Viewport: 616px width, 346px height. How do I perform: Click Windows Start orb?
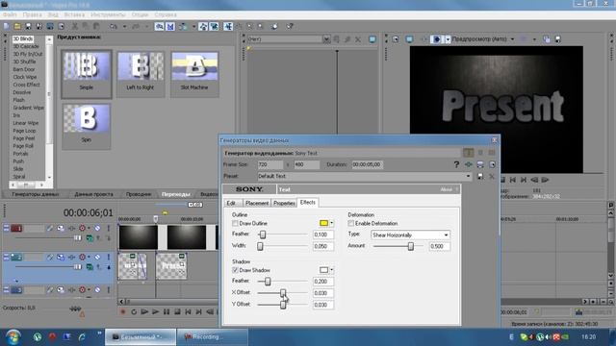[x=13, y=337]
